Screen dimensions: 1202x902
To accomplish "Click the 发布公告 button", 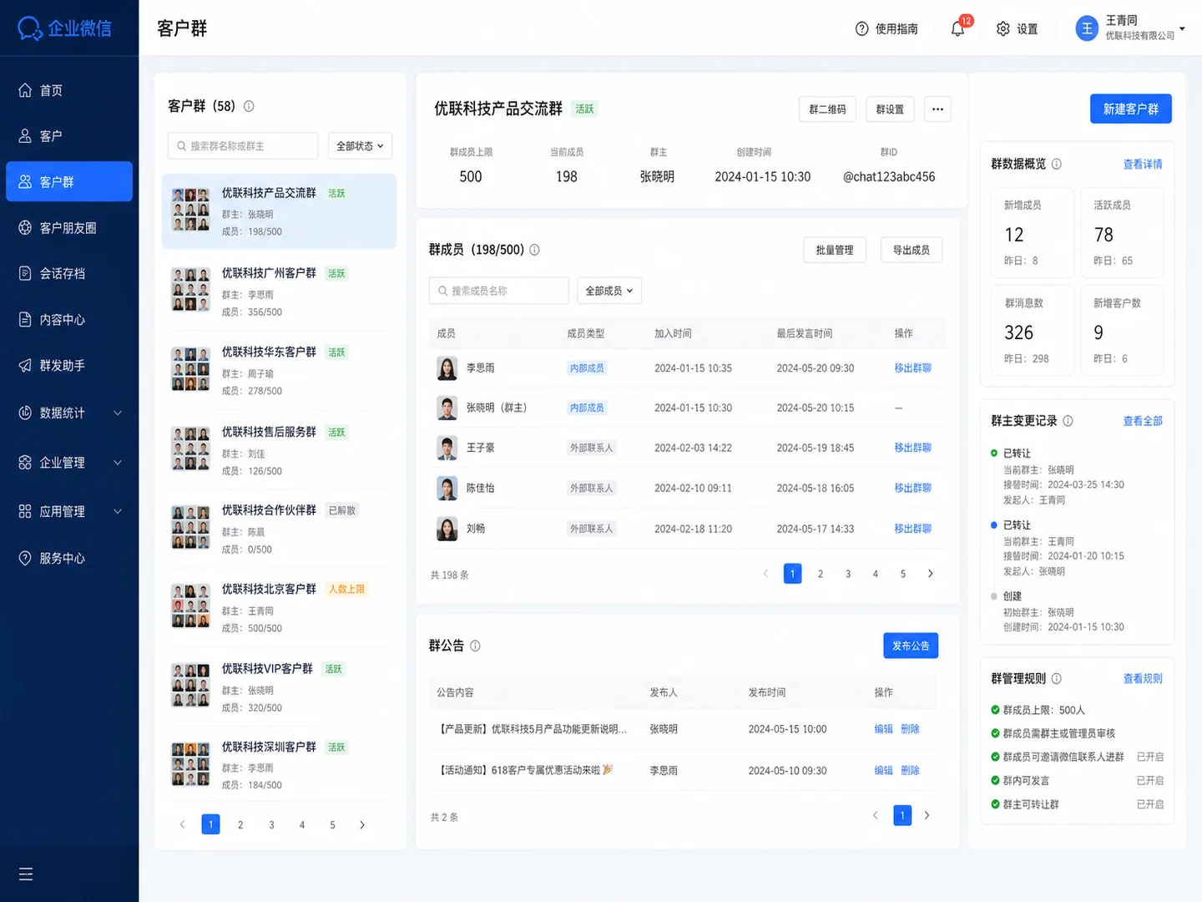I will 911,646.
